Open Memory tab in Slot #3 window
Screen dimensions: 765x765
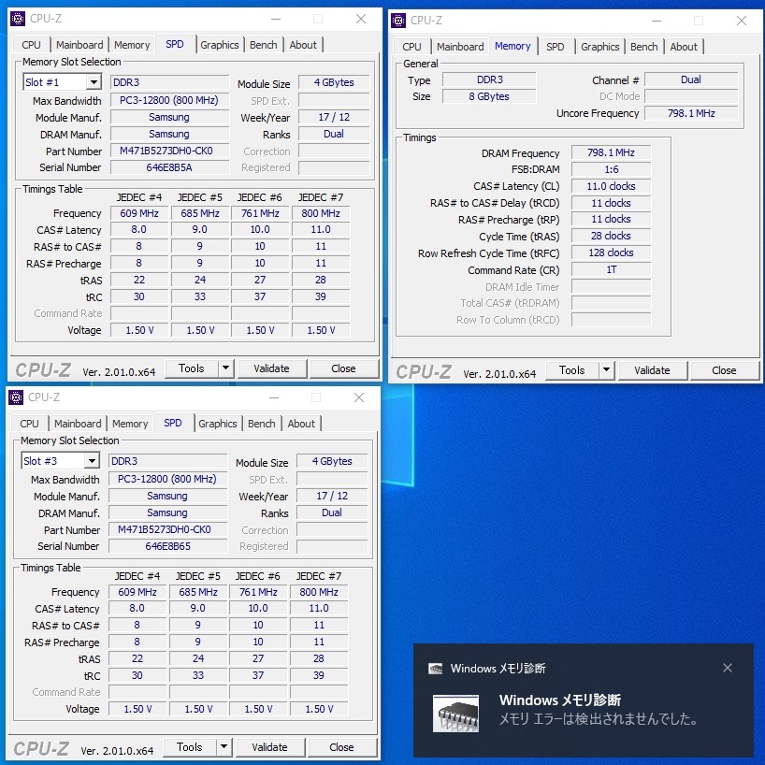(130, 424)
